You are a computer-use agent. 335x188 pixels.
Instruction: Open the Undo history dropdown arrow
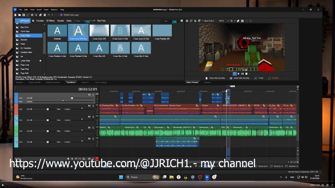pos(52,15)
